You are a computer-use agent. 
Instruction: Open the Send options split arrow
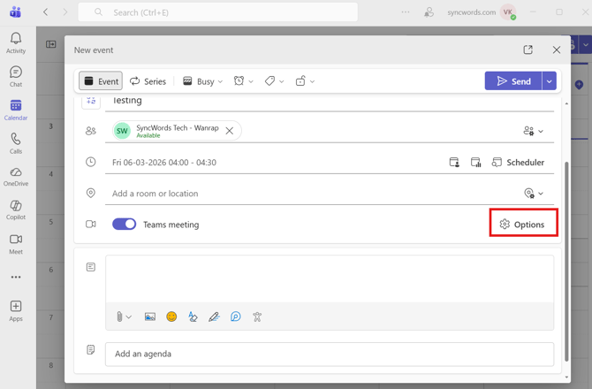point(549,81)
